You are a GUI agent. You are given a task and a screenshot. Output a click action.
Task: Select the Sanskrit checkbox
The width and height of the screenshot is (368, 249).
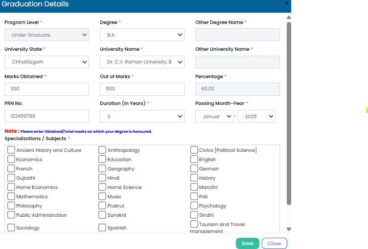point(102,215)
